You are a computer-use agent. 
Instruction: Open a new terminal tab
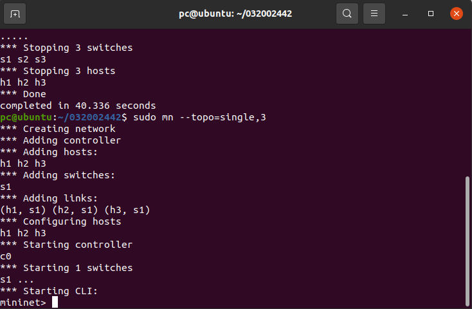click(x=15, y=13)
